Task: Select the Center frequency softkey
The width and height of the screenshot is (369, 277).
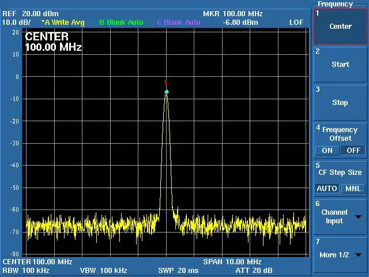Action: click(340, 27)
